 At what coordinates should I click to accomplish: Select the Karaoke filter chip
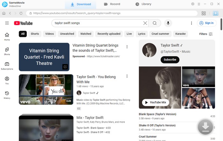[x=181, y=34]
